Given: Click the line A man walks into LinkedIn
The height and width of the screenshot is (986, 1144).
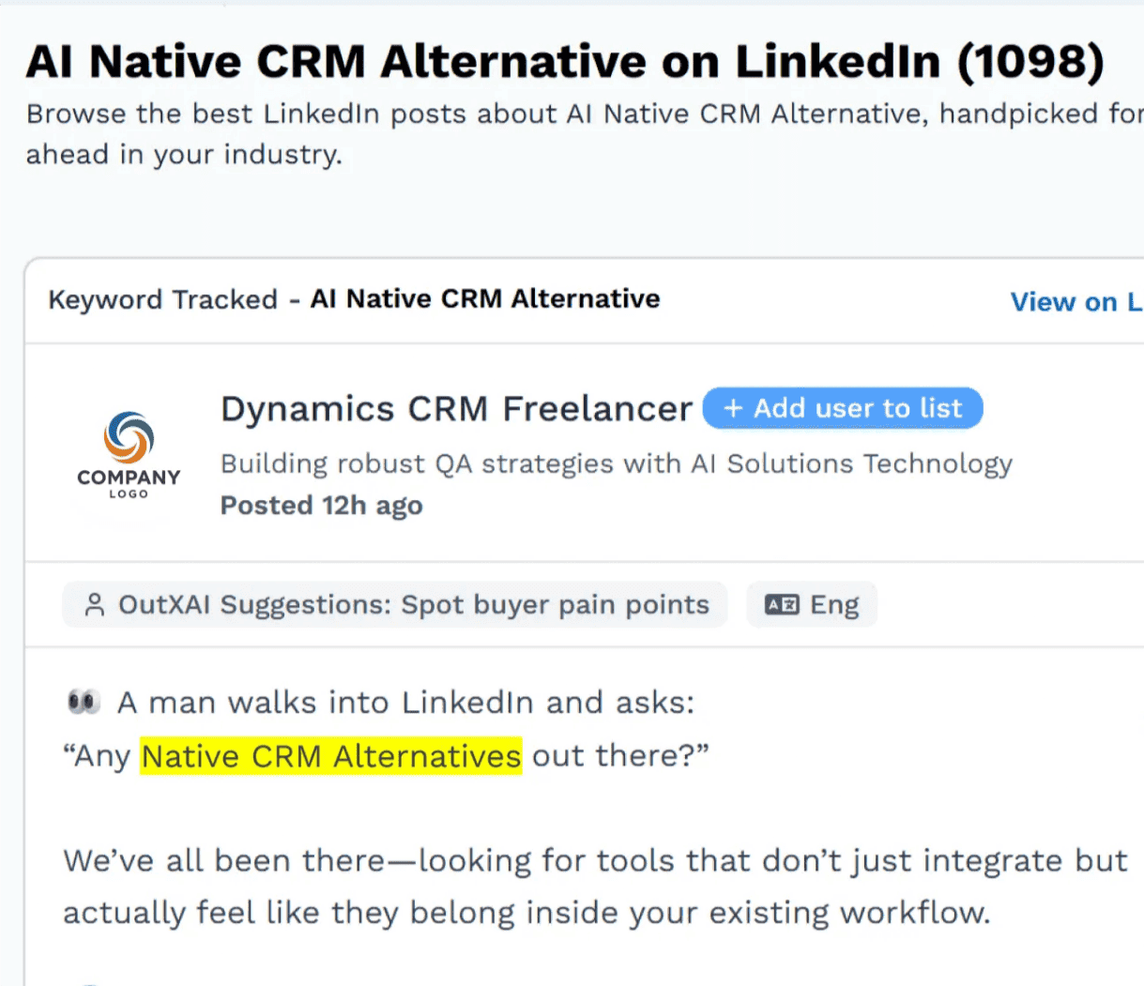Looking at the screenshot, I should [x=405, y=703].
